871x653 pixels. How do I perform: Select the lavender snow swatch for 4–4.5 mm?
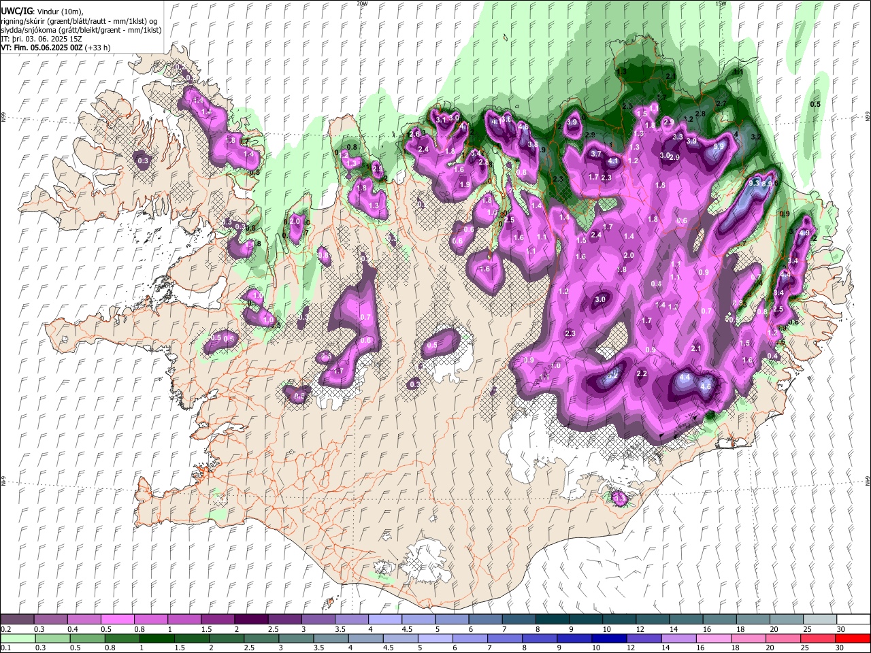pyautogui.click(x=384, y=619)
